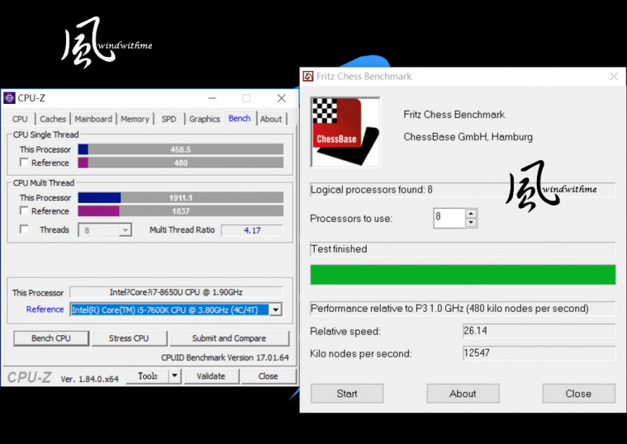Click the Fritz Chess Benchmark title icon

click(307, 77)
